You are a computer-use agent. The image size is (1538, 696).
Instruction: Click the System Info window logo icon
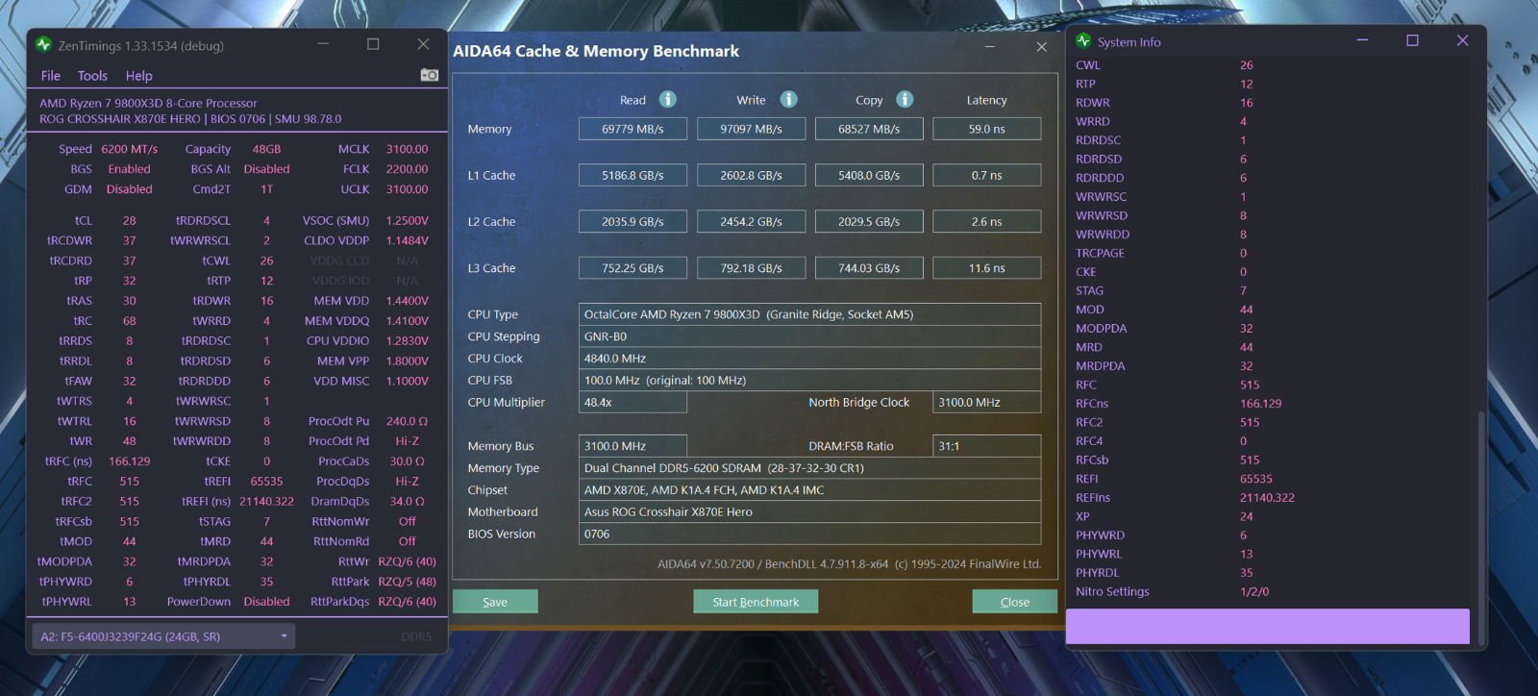[1083, 41]
